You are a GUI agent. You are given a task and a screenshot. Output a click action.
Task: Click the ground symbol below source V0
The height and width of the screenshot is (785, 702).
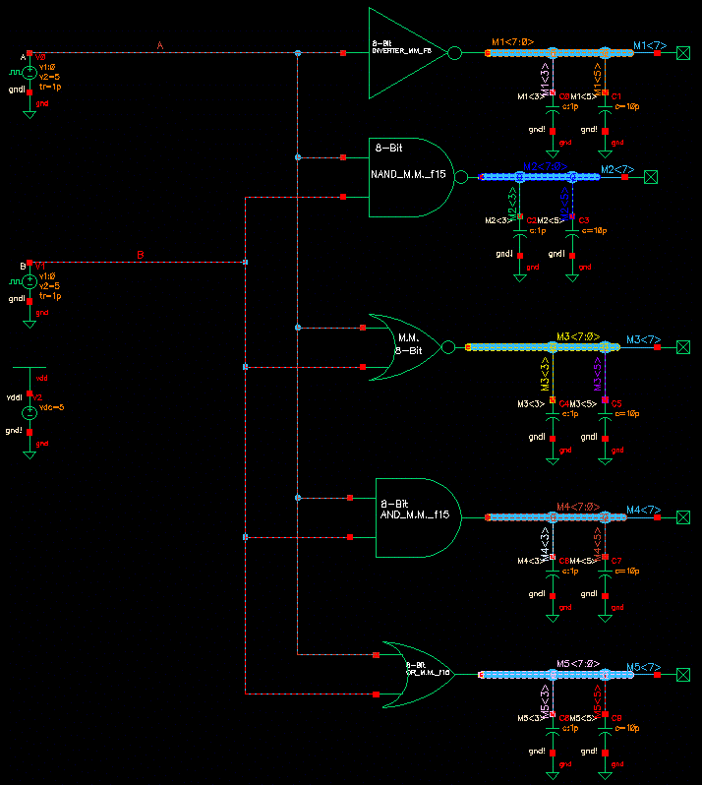tap(29, 115)
